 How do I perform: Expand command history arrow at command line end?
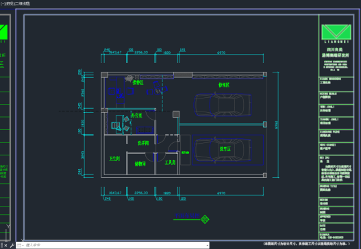coord(207,246)
